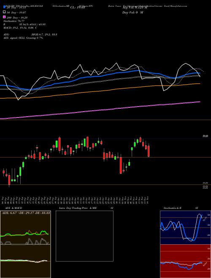
Task: Open the empty Intra Day Trading Price chart box
Action: coord(84,236)
